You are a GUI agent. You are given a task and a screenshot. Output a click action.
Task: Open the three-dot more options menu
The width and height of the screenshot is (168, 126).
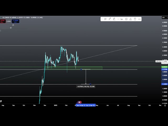(139, 19)
